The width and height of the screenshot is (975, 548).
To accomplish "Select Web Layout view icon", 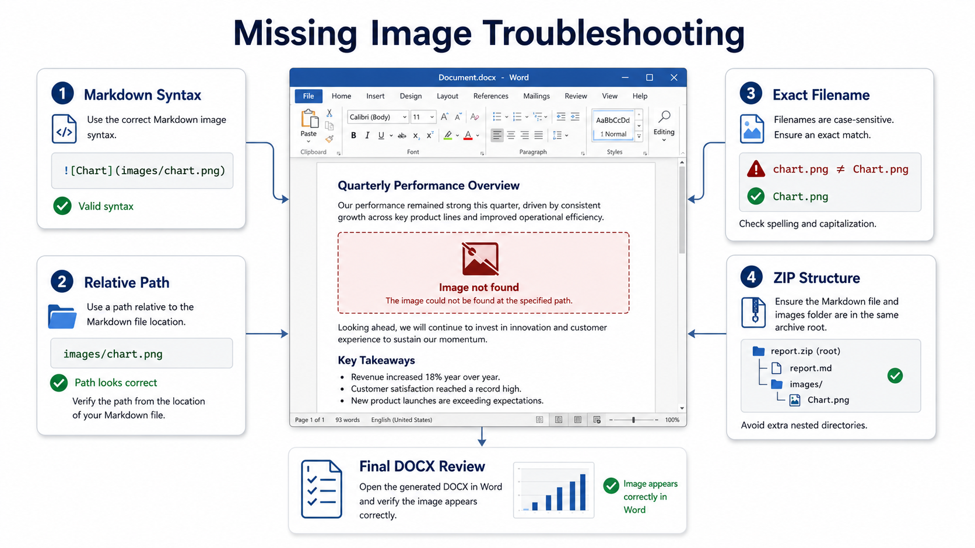I will tap(597, 419).
